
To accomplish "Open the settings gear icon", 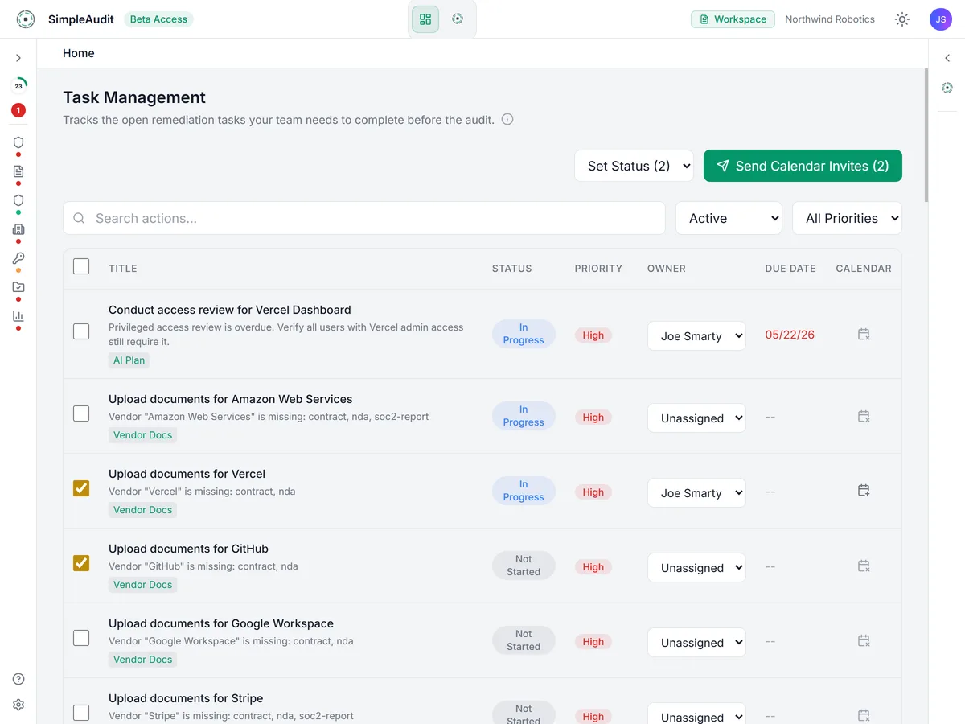I will [x=18, y=705].
